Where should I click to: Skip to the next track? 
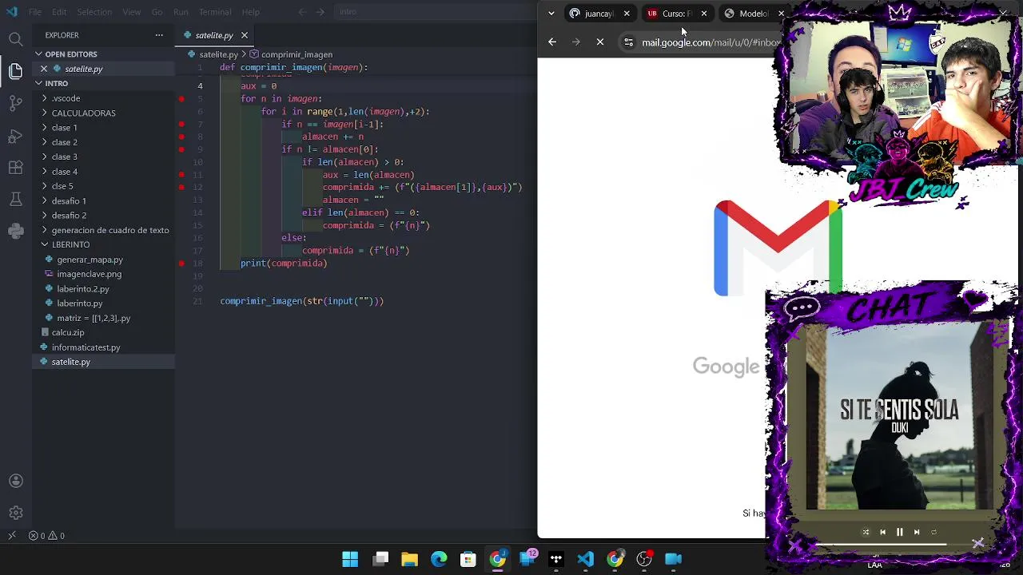917,532
